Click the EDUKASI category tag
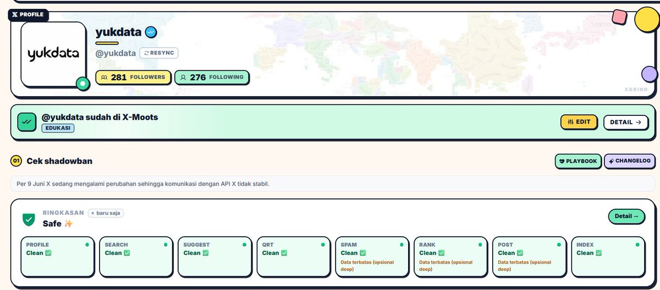 point(58,128)
